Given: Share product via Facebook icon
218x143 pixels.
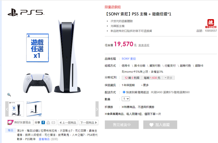Looking at the screenshot, I should tap(43, 123).
